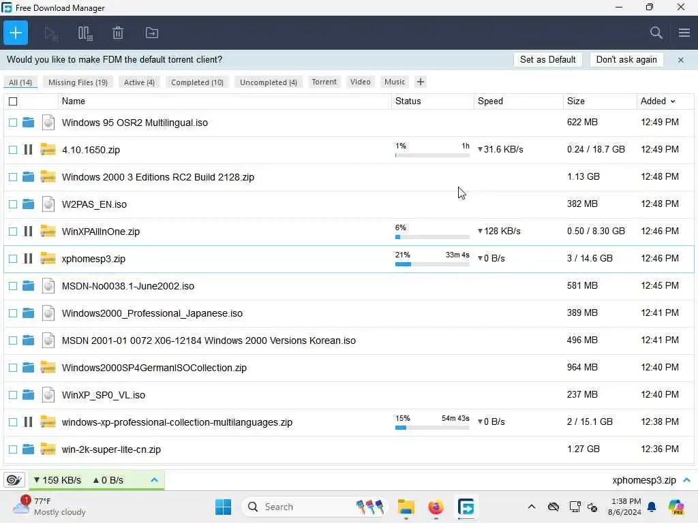698x523 pixels.
Task: Expand the download speed panel chevron
Action: click(x=155, y=480)
